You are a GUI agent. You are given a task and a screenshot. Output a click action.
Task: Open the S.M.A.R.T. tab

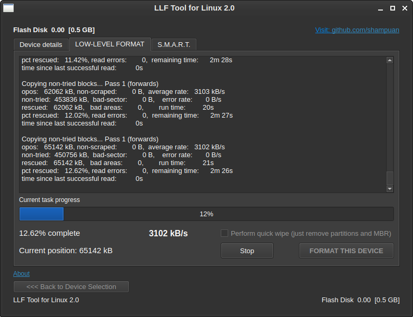point(174,44)
